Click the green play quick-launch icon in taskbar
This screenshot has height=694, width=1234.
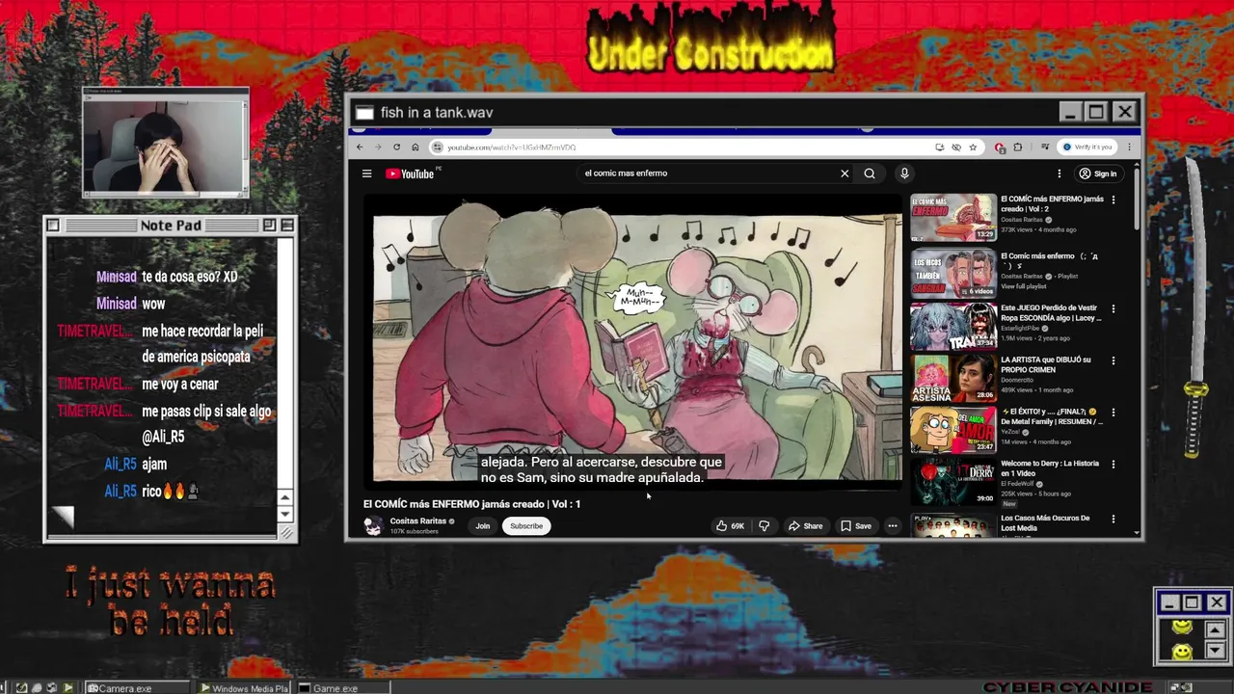[68, 688]
